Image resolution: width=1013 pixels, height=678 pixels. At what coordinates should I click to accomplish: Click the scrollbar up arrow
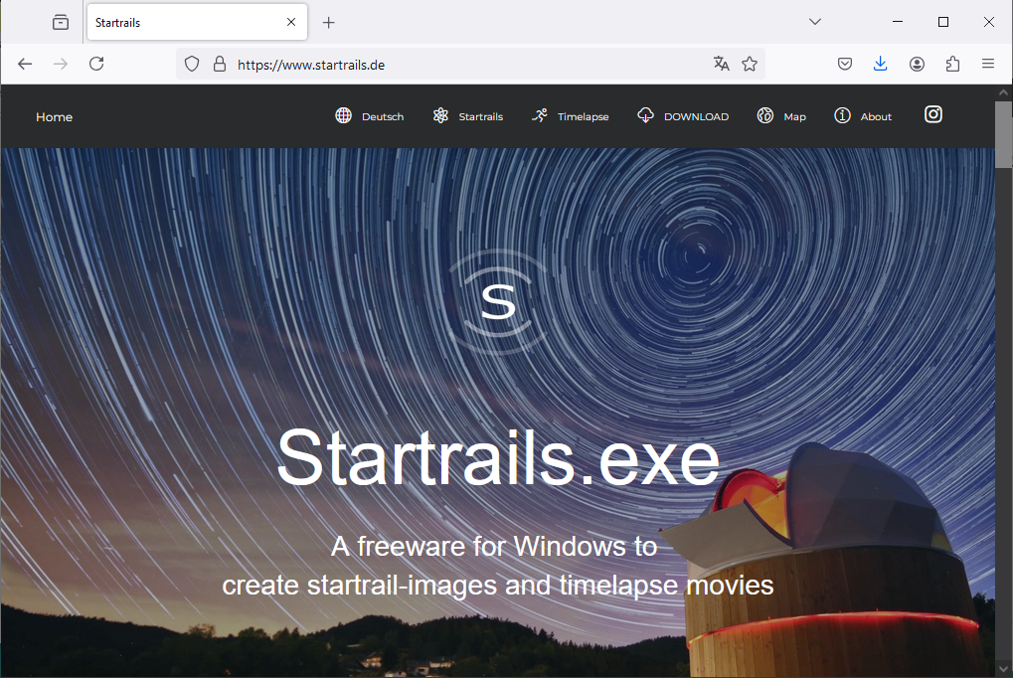click(x=1003, y=92)
